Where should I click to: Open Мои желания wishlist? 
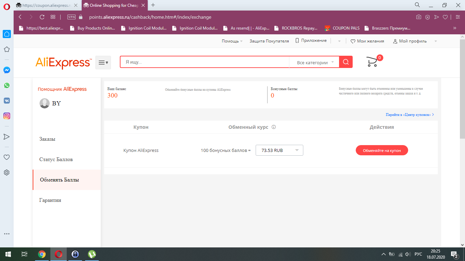click(367, 41)
